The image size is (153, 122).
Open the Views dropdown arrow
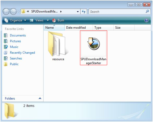tap(48, 20)
